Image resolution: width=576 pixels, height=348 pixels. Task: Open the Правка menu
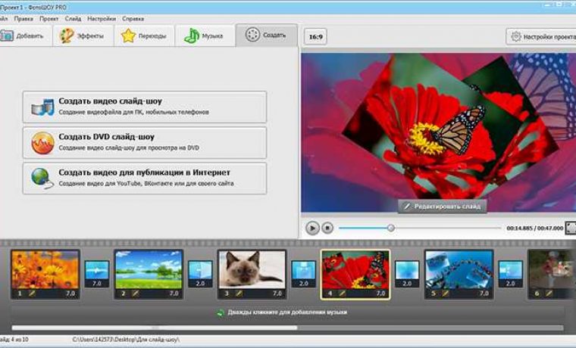pyautogui.click(x=23, y=19)
